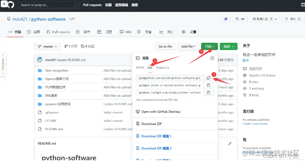Select the HTTPS clone tab
The image size is (305, 162).
140,68
